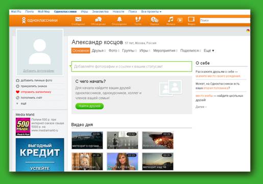Screen dimensions: 263x184
Task: Click С чего начать? heading
Action: (90, 82)
